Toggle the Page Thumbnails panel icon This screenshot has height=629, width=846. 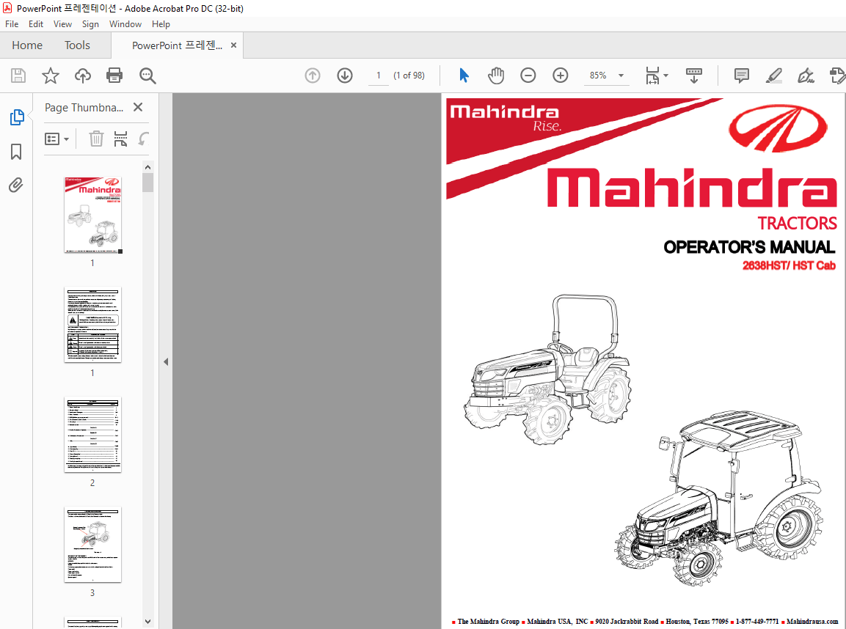pyautogui.click(x=16, y=117)
